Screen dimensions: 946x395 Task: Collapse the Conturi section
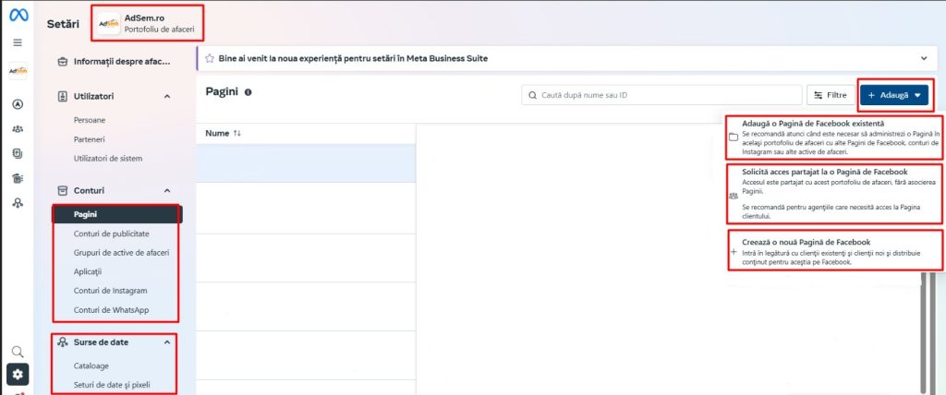click(x=167, y=190)
